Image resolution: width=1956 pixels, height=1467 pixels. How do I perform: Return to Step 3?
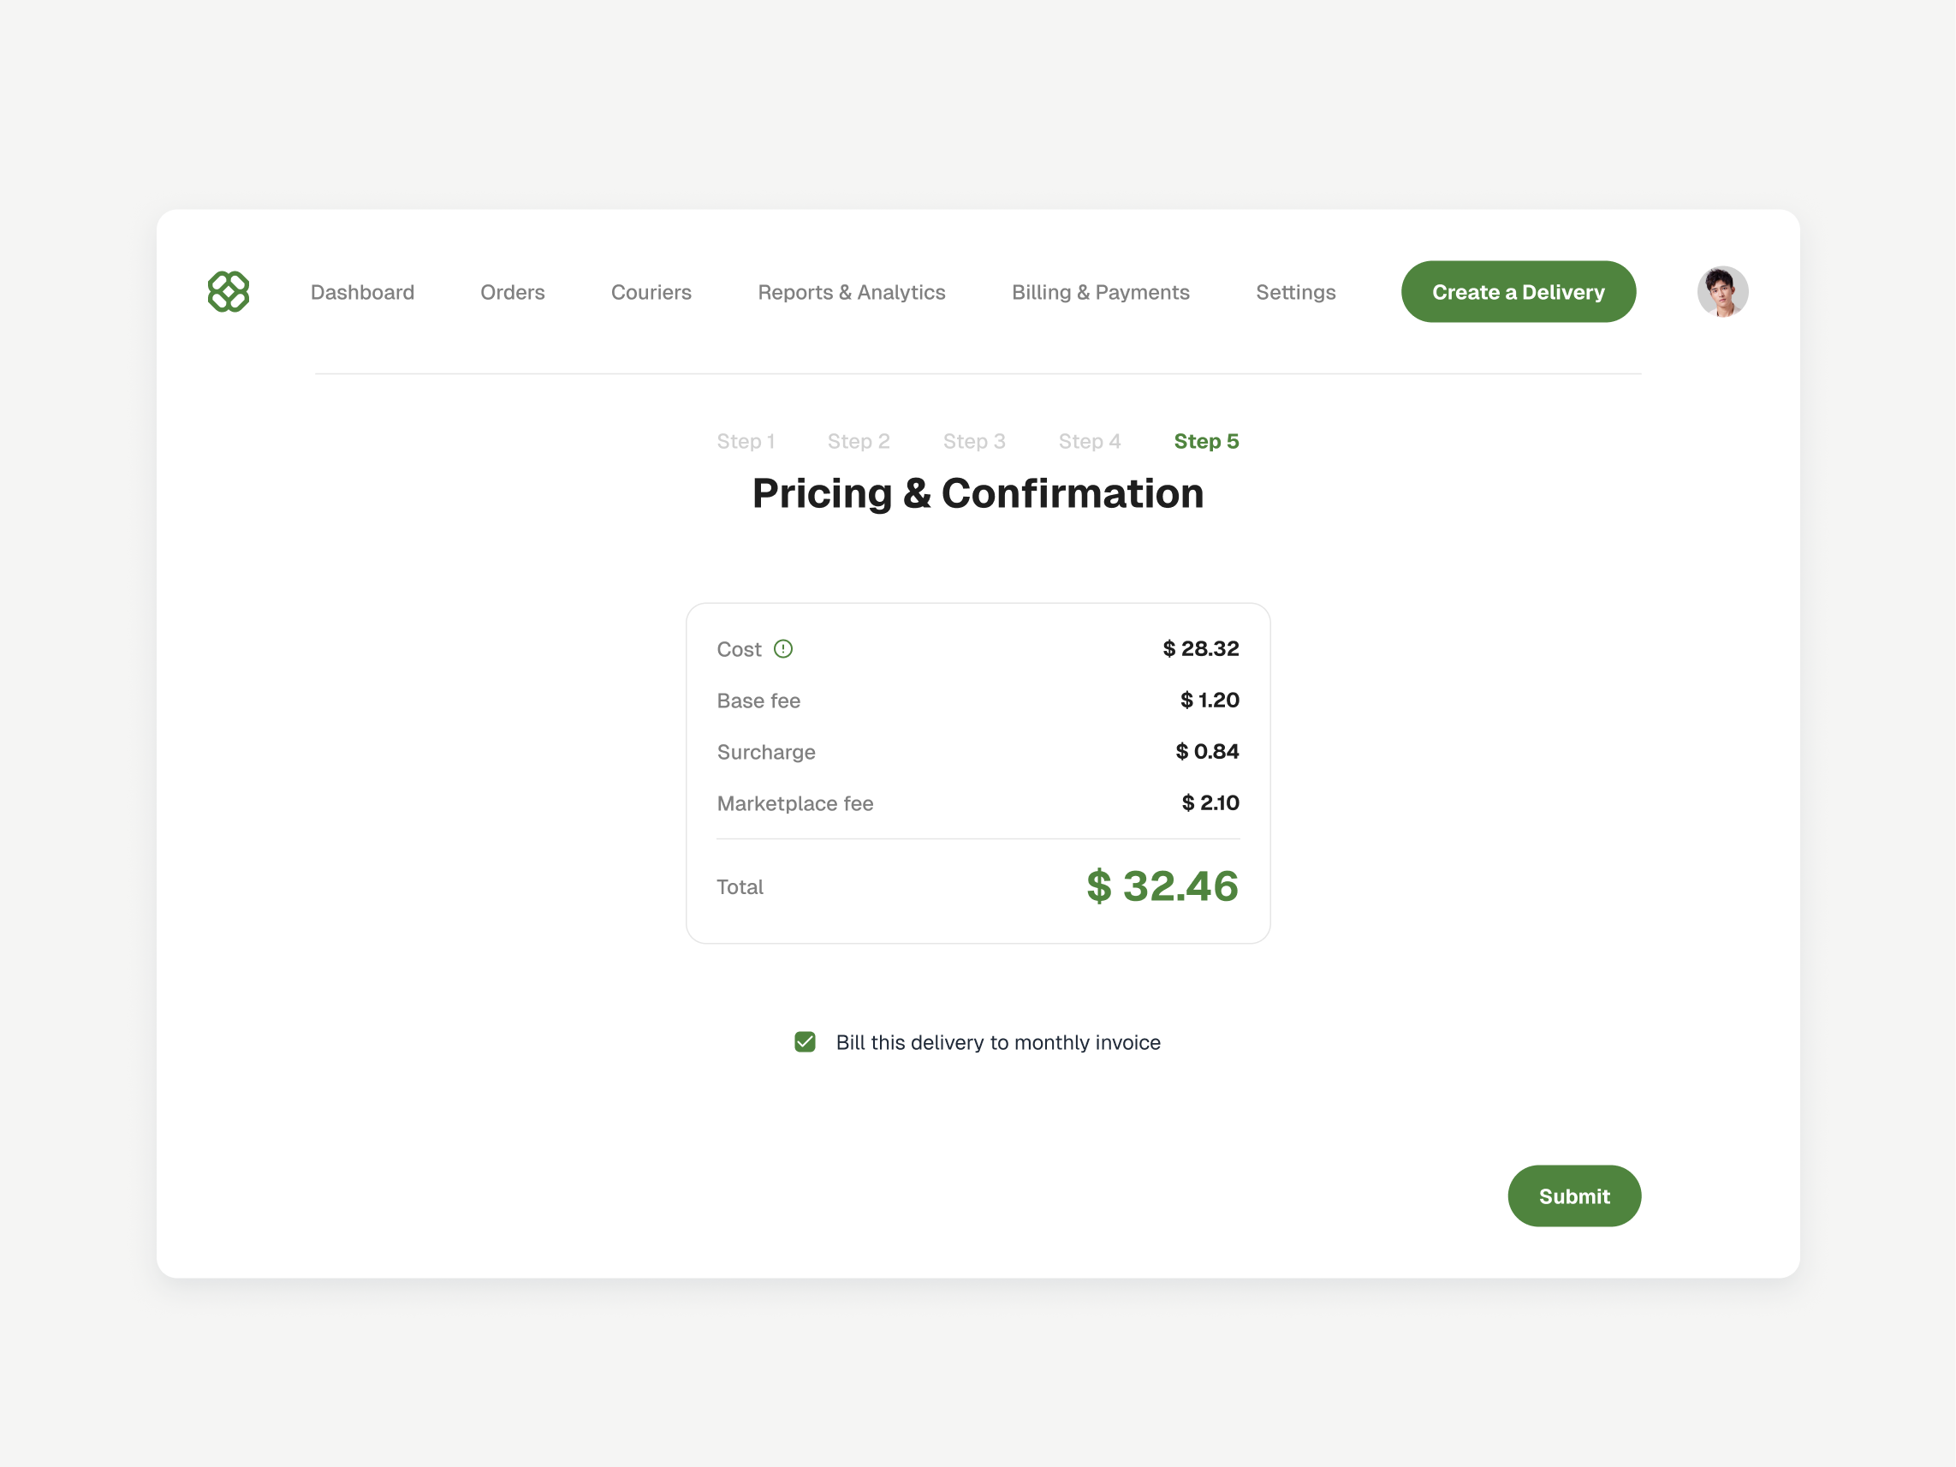click(973, 441)
